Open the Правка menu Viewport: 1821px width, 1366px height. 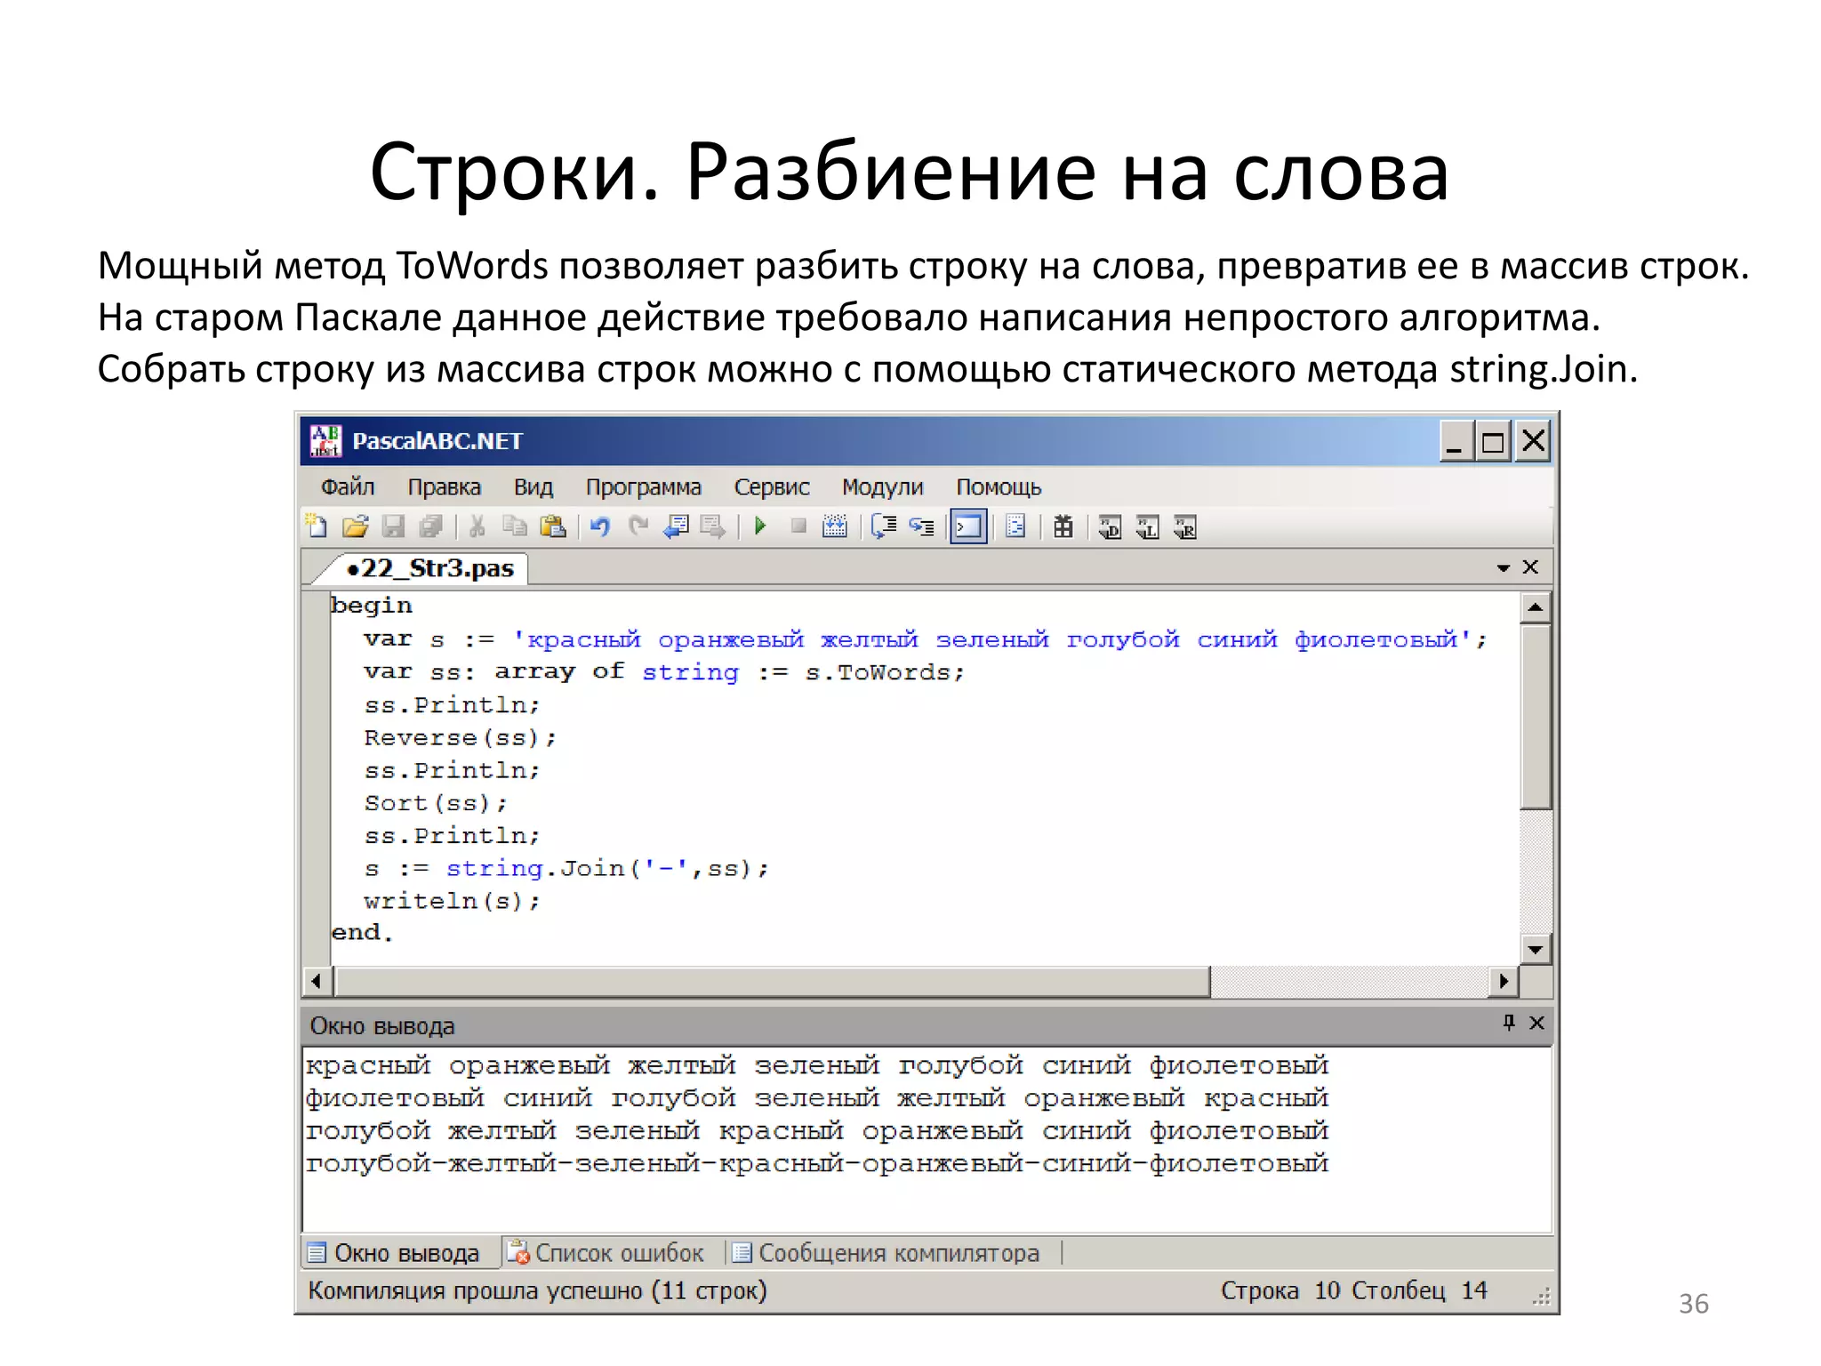click(444, 486)
